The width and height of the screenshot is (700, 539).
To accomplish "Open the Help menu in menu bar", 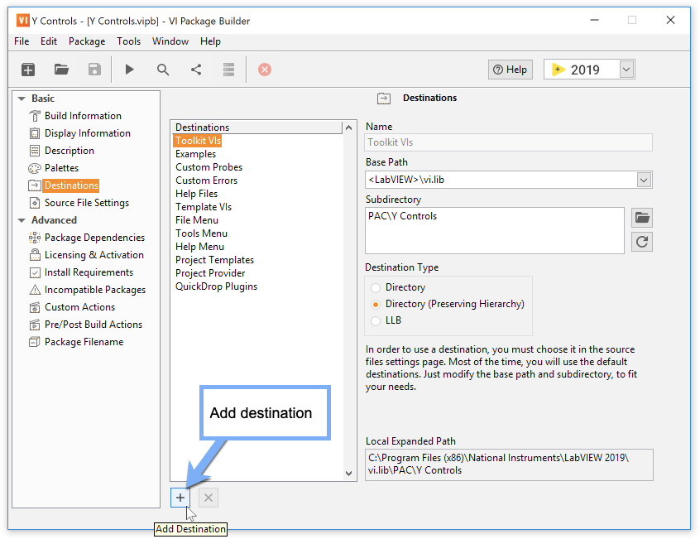I will [210, 41].
